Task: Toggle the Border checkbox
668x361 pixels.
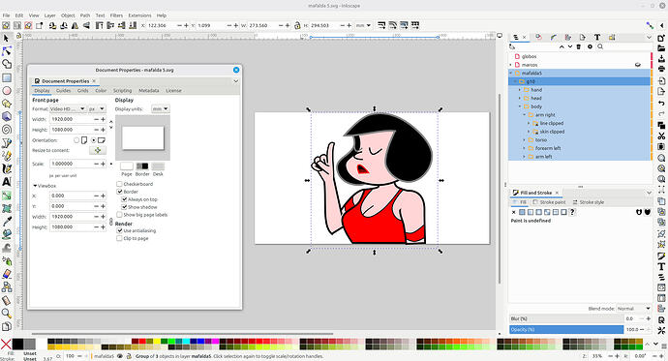Action: 119,192
